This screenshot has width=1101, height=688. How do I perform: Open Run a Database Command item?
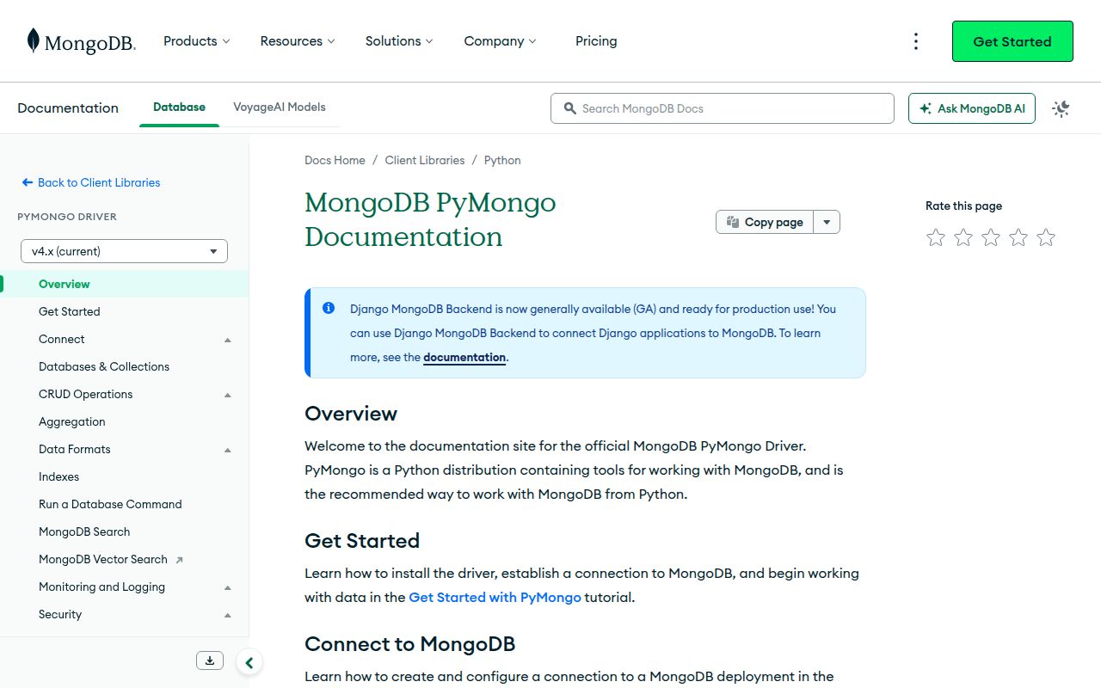point(125,504)
